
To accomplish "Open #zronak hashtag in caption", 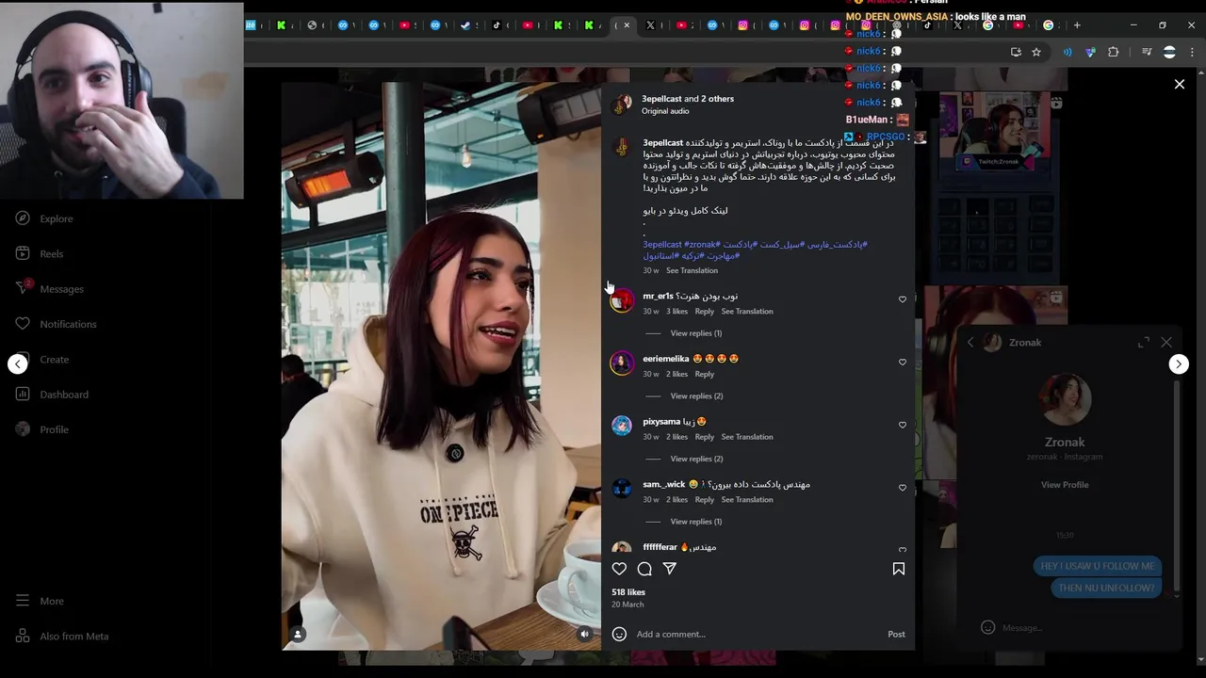I will tap(701, 245).
